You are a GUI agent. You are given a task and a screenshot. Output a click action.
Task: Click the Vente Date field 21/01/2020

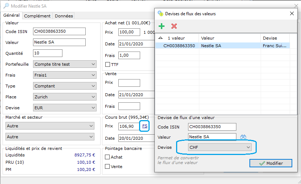pyautogui.click(x=136, y=95)
